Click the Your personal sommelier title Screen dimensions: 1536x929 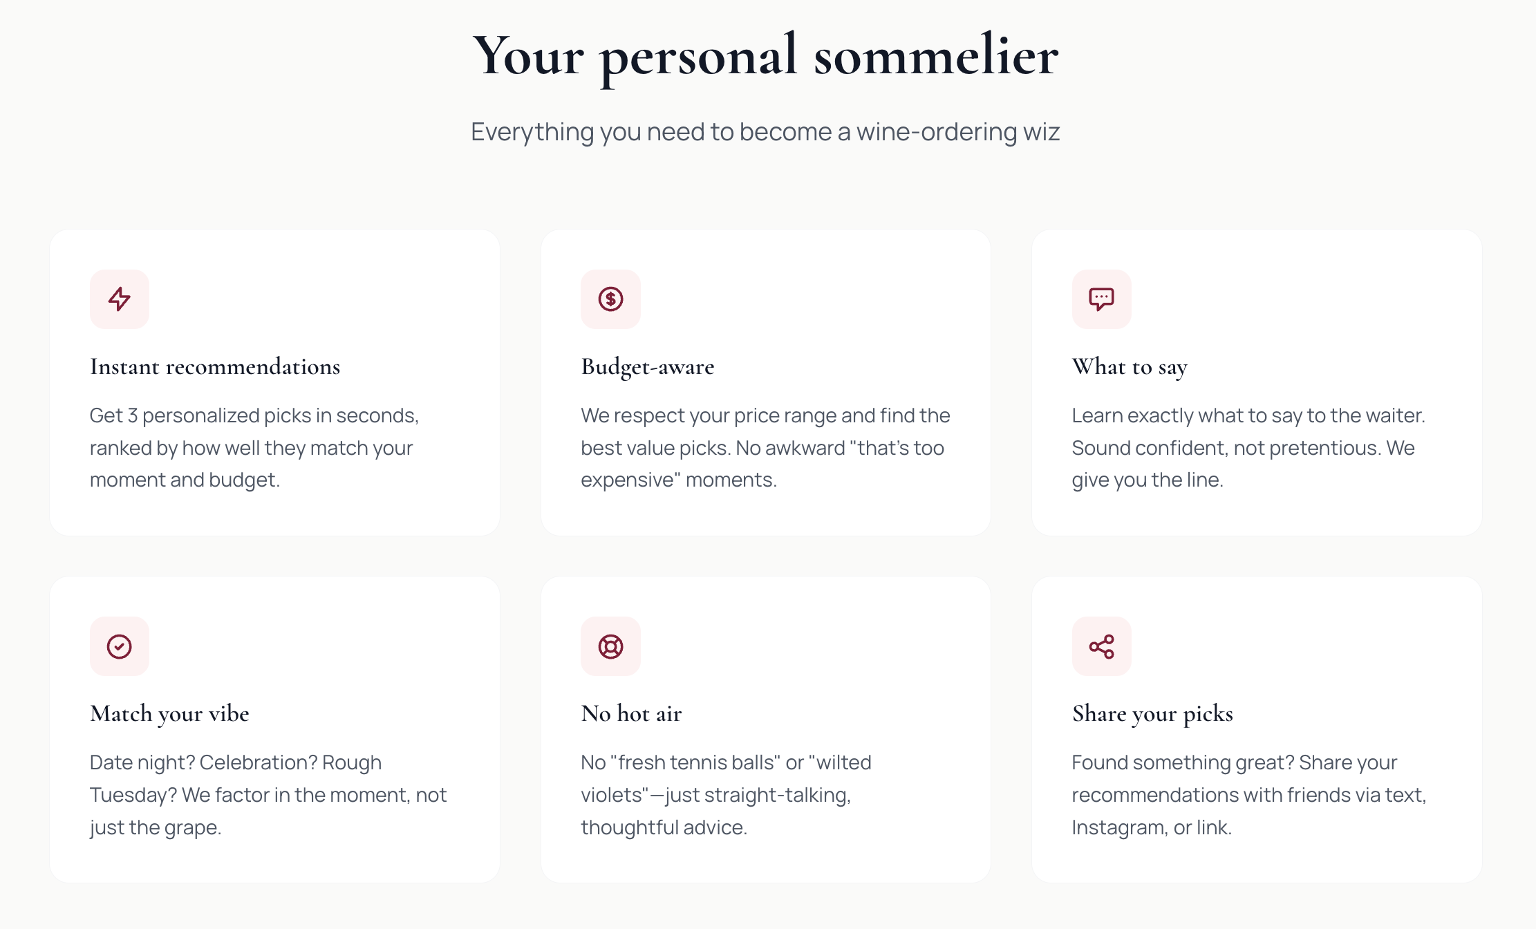(765, 55)
